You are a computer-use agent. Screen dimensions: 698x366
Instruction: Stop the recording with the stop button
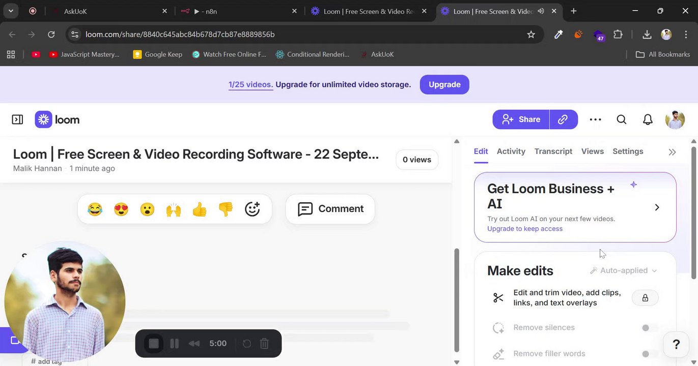[154, 344]
